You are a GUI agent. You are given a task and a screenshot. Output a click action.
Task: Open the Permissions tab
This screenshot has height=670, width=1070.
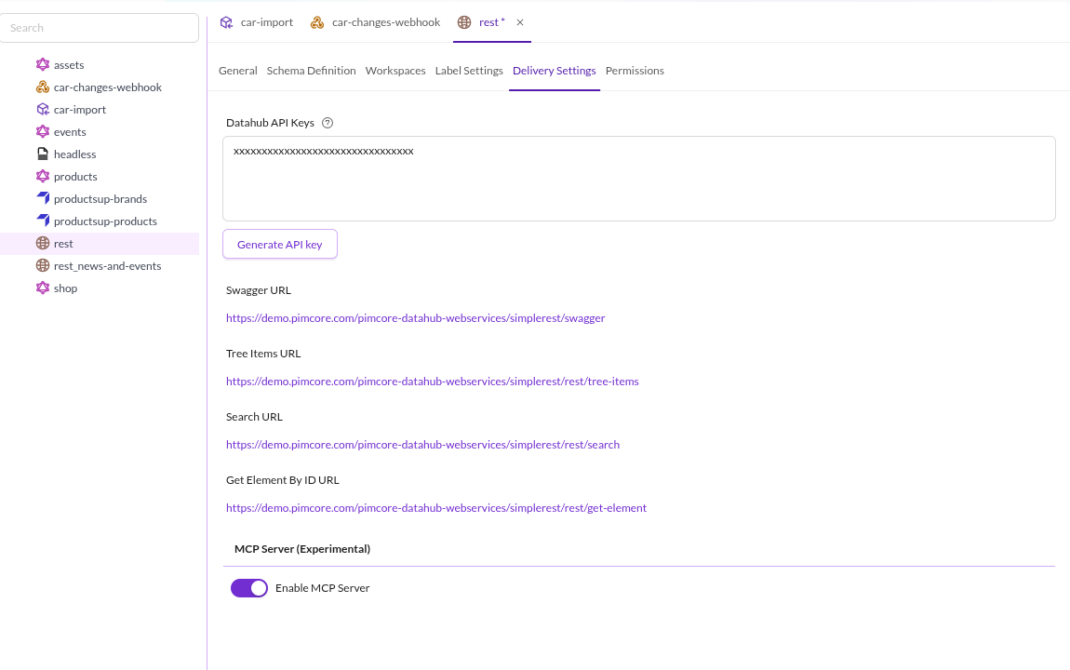635,71
